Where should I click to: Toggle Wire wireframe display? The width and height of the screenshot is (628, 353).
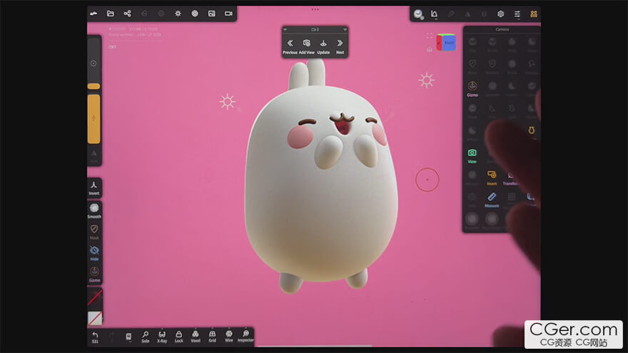[x=228, y=337]
